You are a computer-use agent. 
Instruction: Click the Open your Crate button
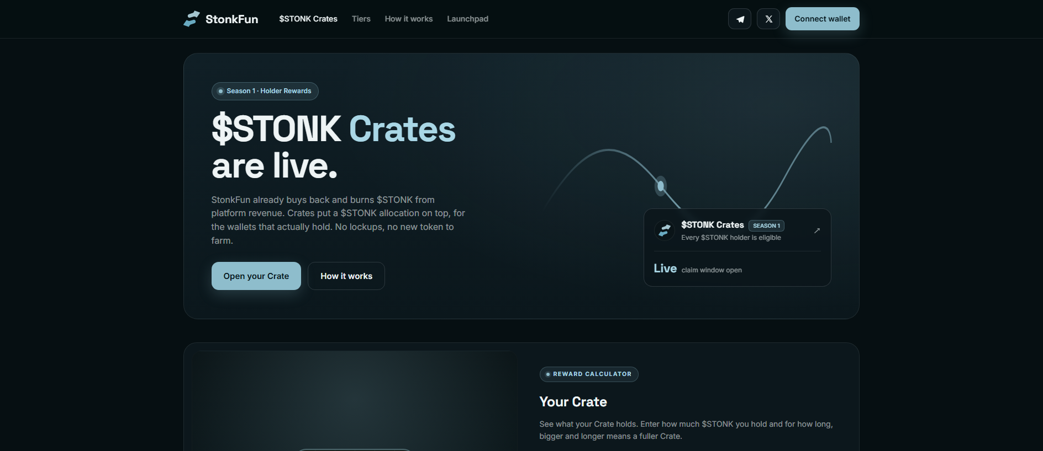[256, 276]
